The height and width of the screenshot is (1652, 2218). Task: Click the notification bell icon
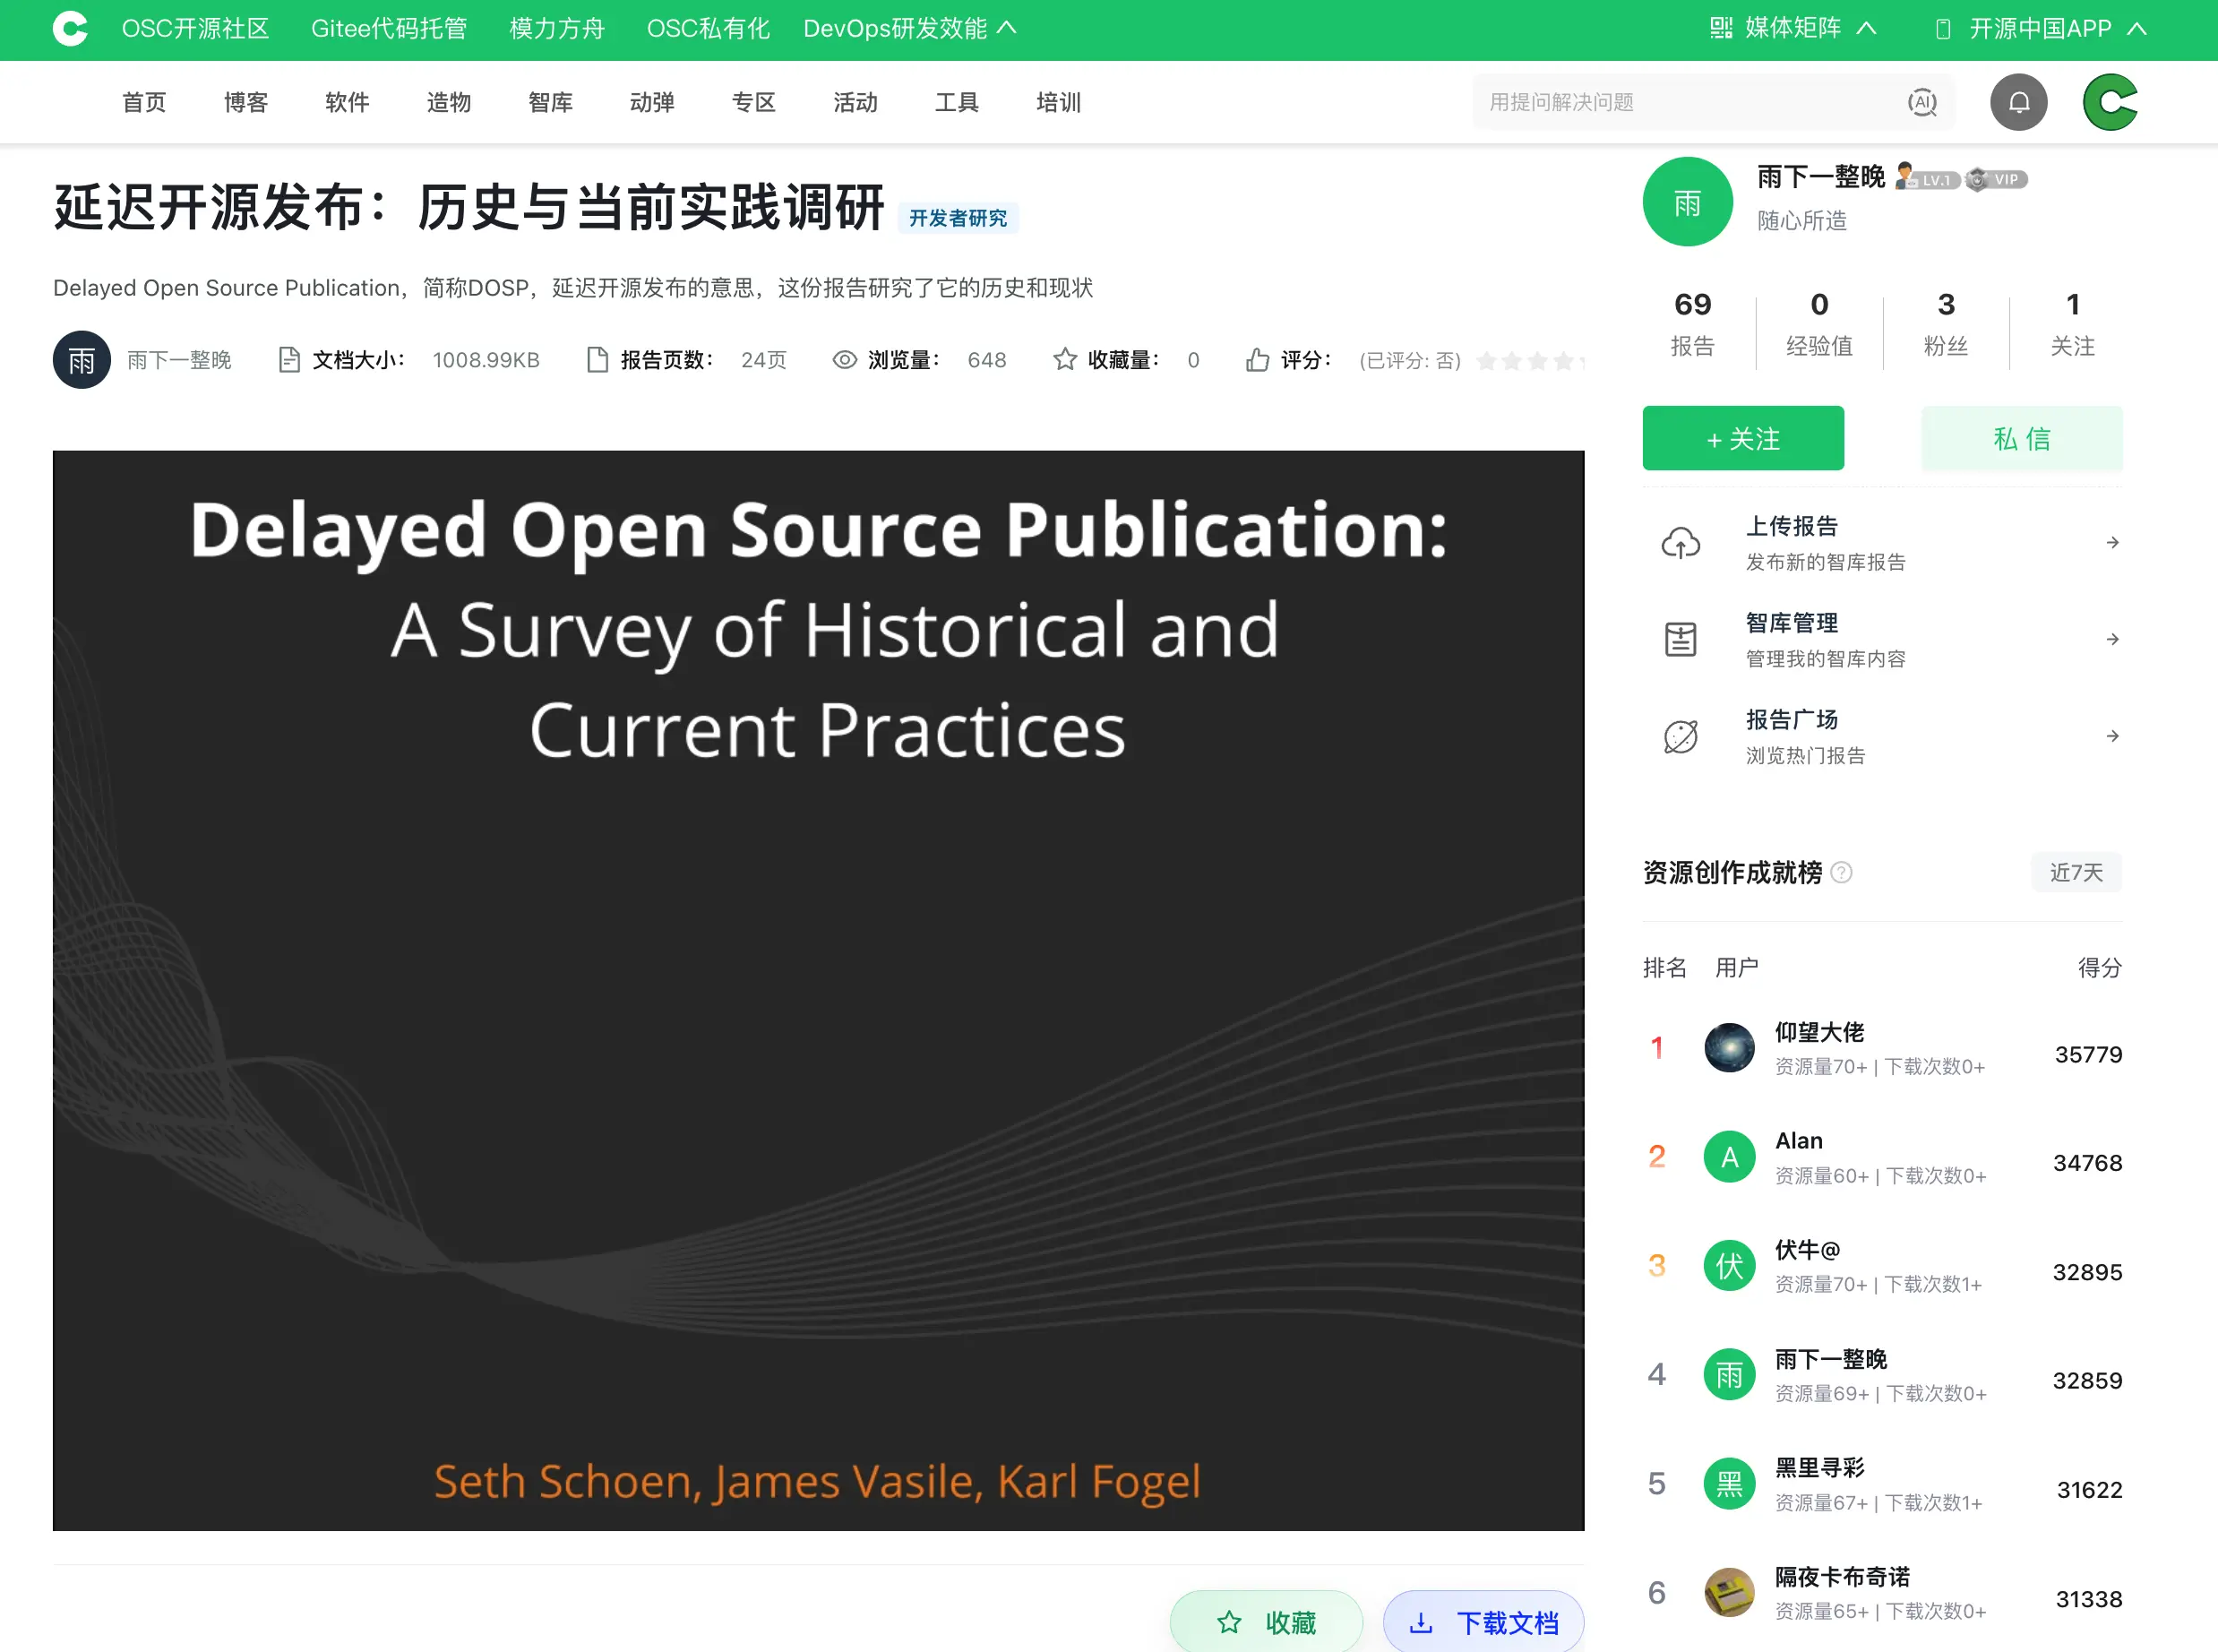(2018, 102)
